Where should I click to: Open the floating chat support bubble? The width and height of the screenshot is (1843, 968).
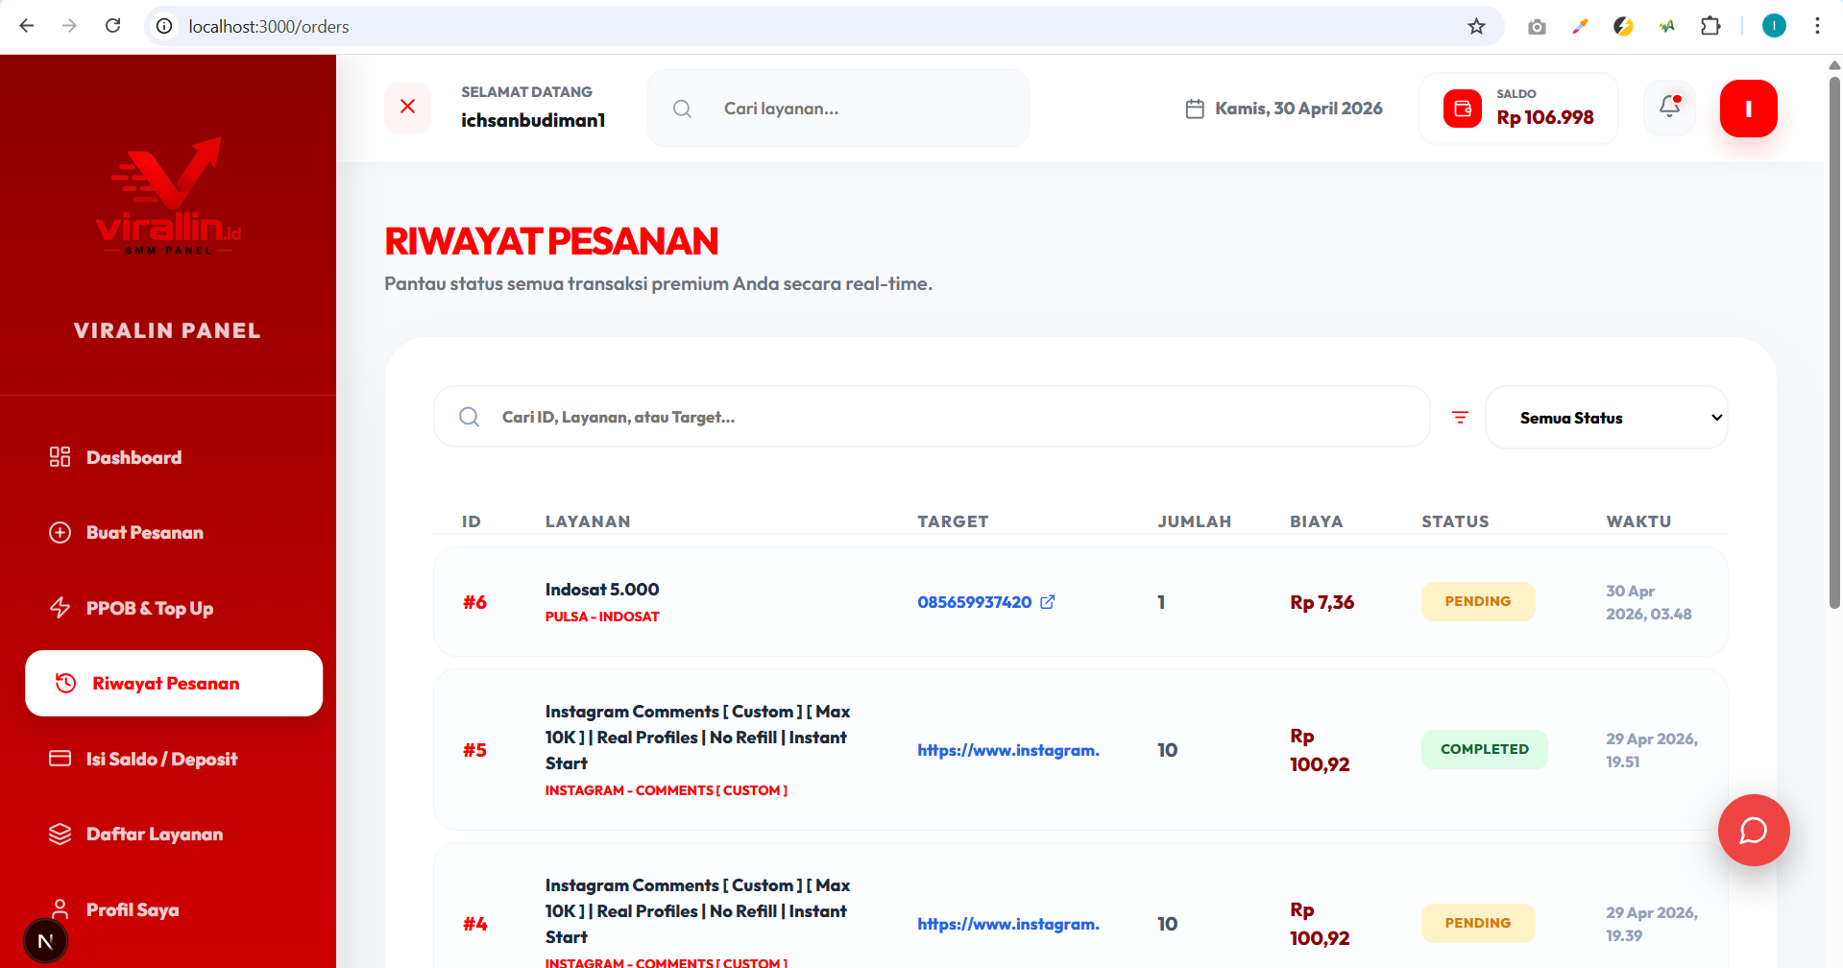[x=1753, y=830]
